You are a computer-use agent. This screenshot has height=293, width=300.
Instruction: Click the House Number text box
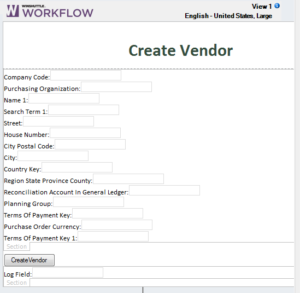point(85,133)
